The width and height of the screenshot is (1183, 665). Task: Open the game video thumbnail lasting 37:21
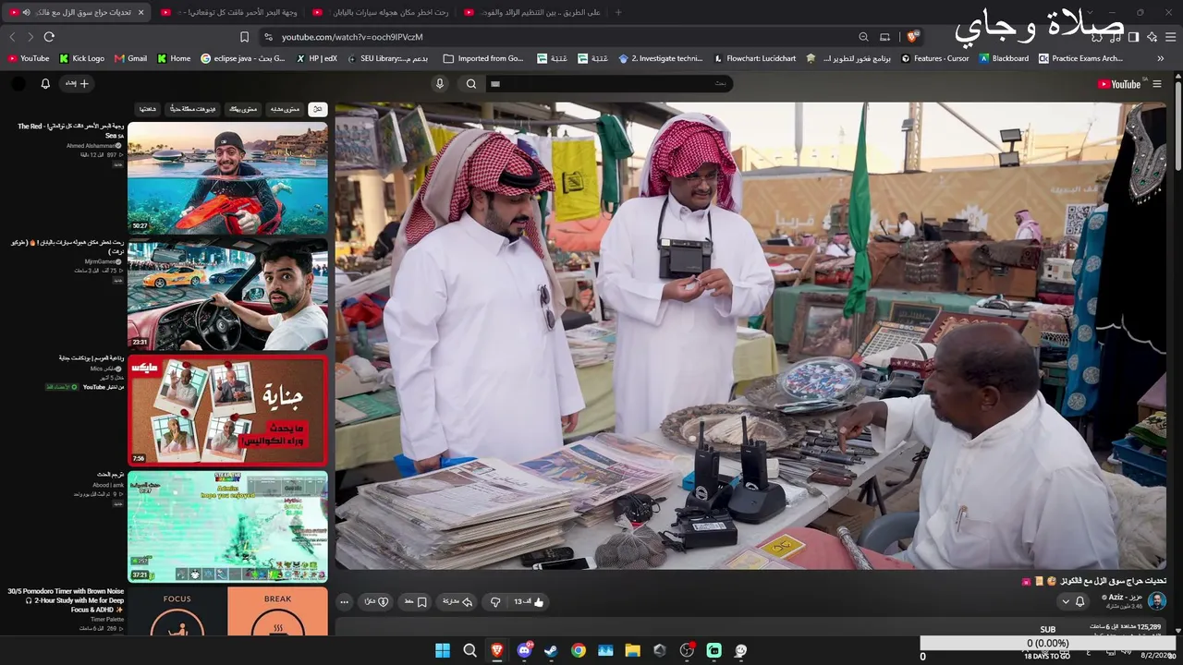point(227,527)
